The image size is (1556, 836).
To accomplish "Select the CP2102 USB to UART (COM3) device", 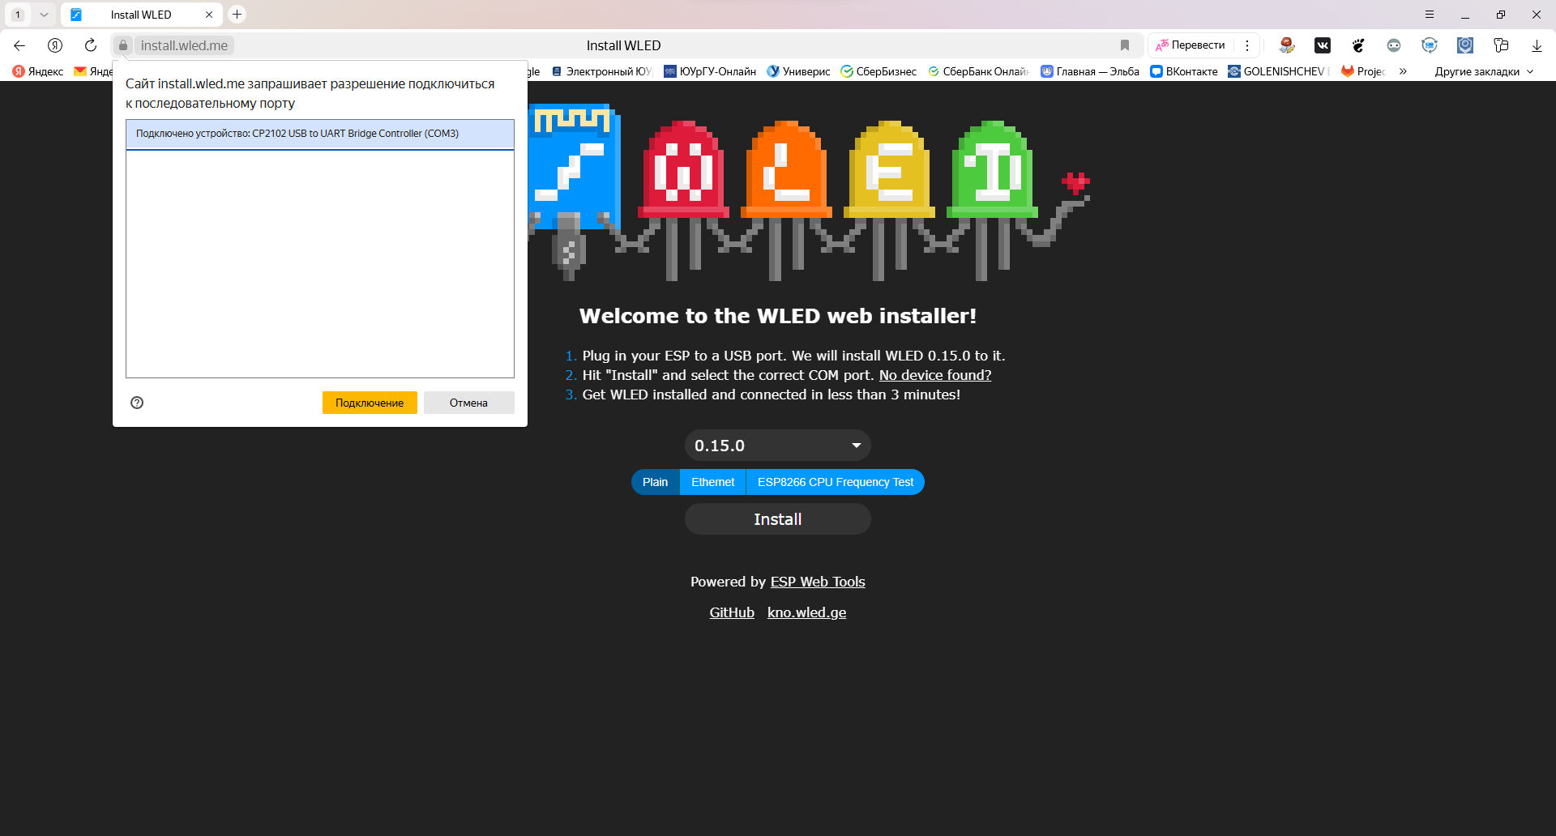I will (319, 134).
